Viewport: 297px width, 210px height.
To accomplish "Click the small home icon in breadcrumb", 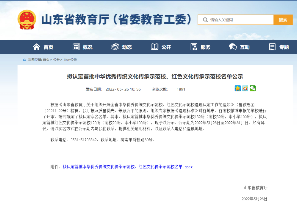I will (x=24, y=60).
